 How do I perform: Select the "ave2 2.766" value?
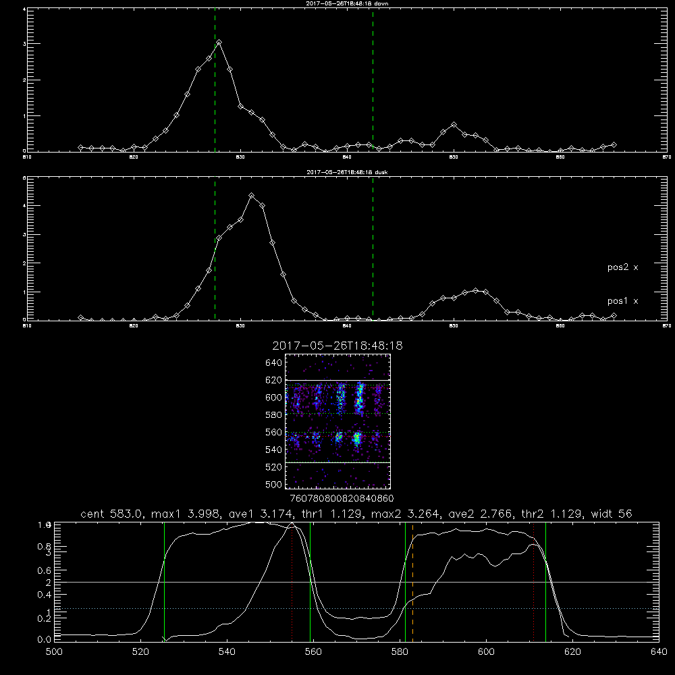(x=481, y=514)
